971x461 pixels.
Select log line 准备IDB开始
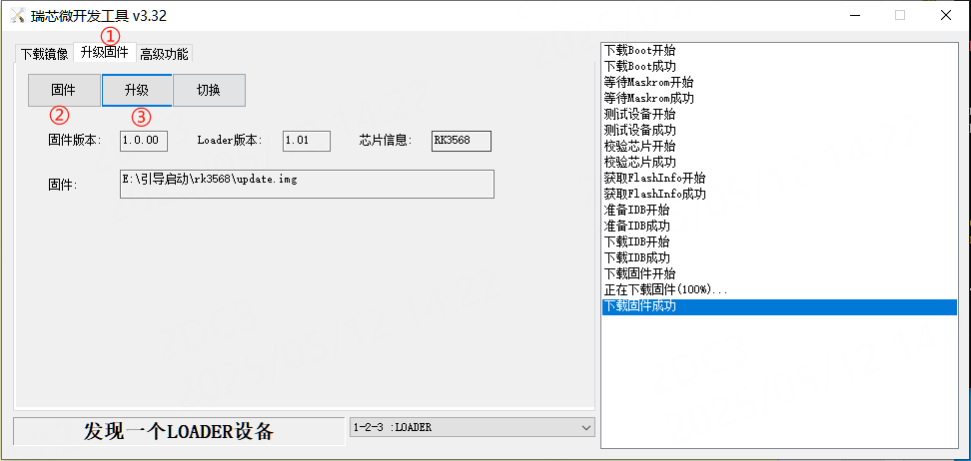pos(779,211)
